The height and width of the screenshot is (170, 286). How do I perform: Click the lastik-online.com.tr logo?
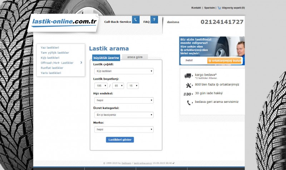(64, 21)
